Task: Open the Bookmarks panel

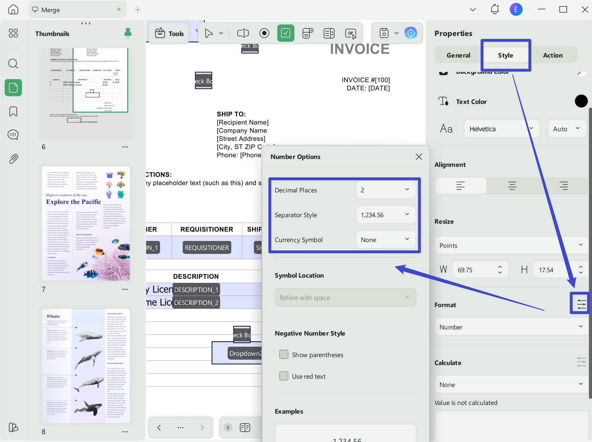Action: tap(13, 111)
